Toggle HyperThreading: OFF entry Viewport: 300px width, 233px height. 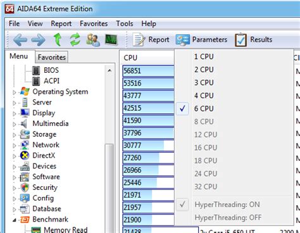click(234, 217)
